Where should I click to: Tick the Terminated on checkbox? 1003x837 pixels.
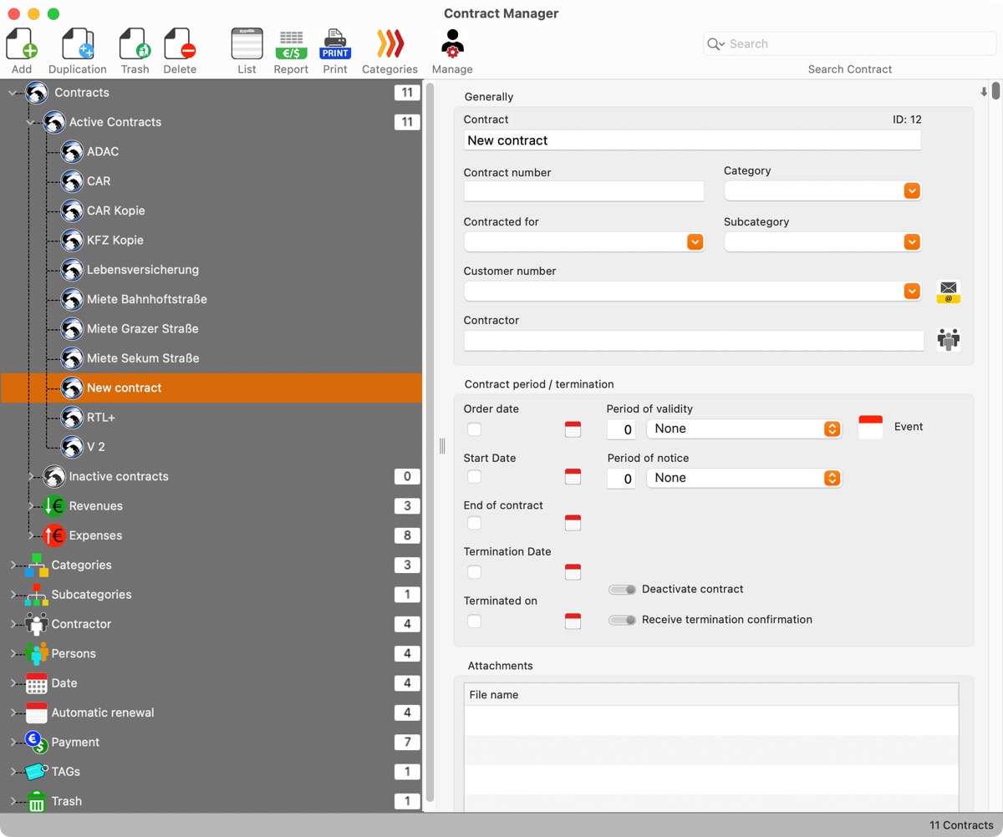tap(474, 621)
